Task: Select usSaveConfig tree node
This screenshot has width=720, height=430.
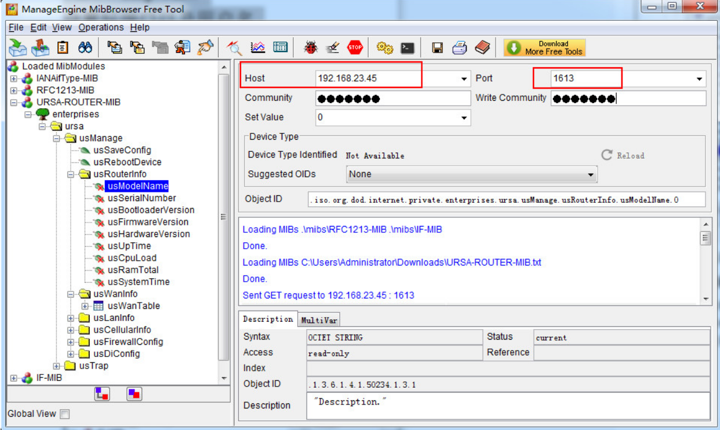Action: [122, 150]
